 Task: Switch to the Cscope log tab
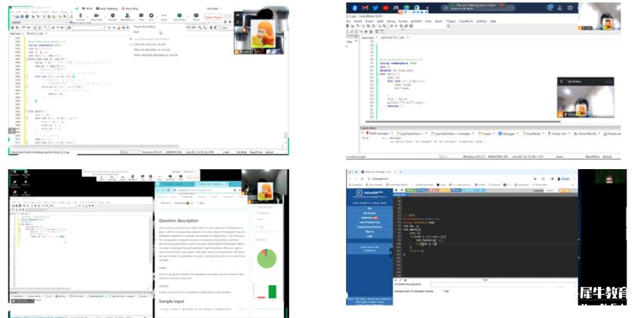[486, 133]
